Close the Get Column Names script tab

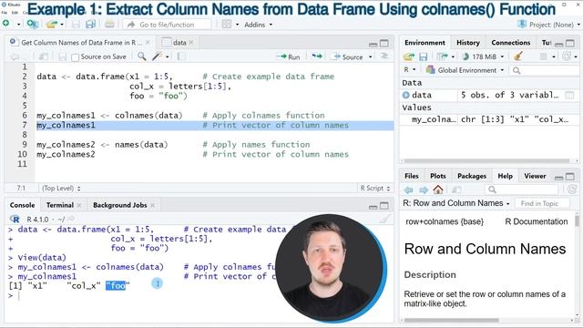tap(148, 43)
